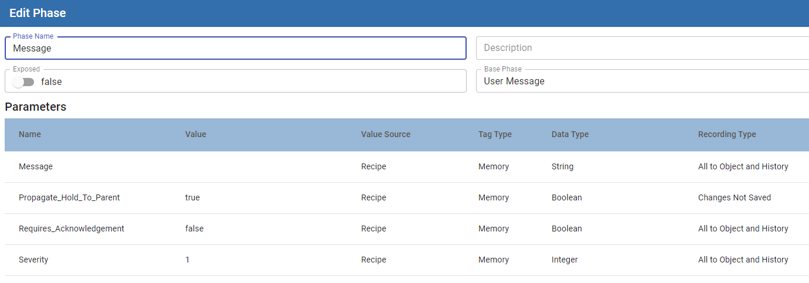Screen dimensions: 809x283
Task: Sort by the Name column header
Action: (30, 134)
